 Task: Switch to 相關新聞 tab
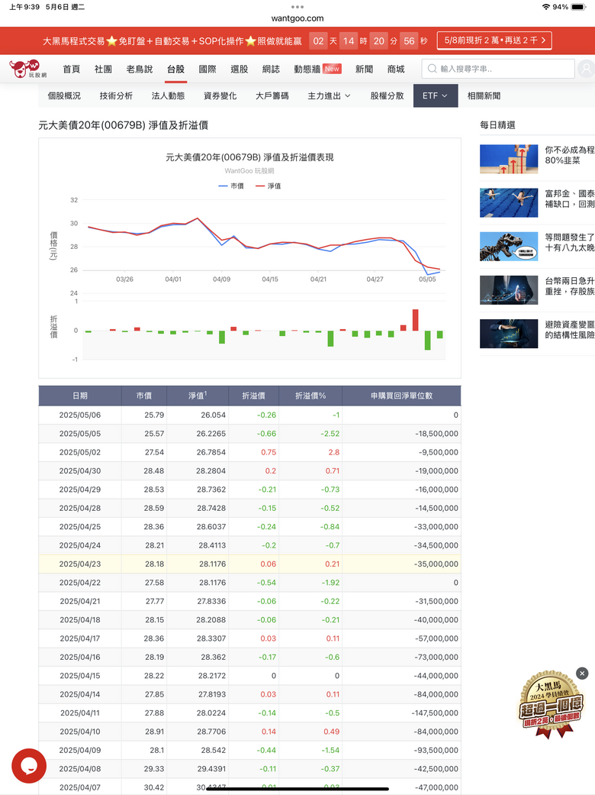click(x=484, y=95)
